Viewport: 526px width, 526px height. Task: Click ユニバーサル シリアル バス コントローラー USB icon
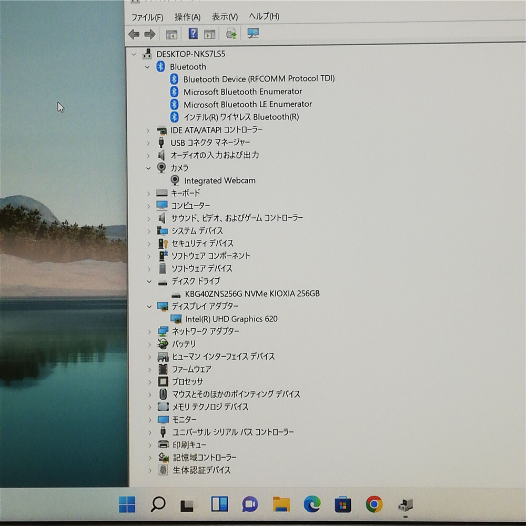[x=164, y=432]
